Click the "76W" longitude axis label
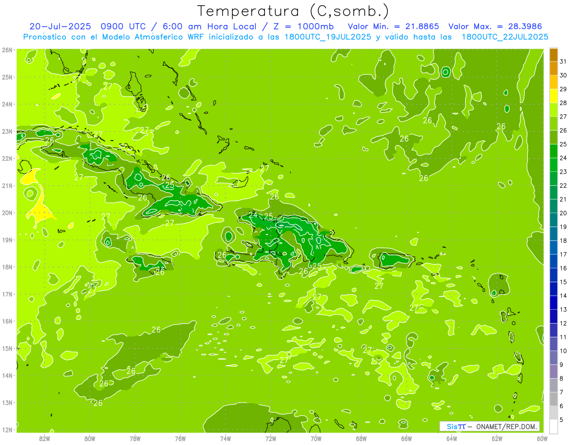Viewport: 576px width, 445px height. tap(180, 438)
